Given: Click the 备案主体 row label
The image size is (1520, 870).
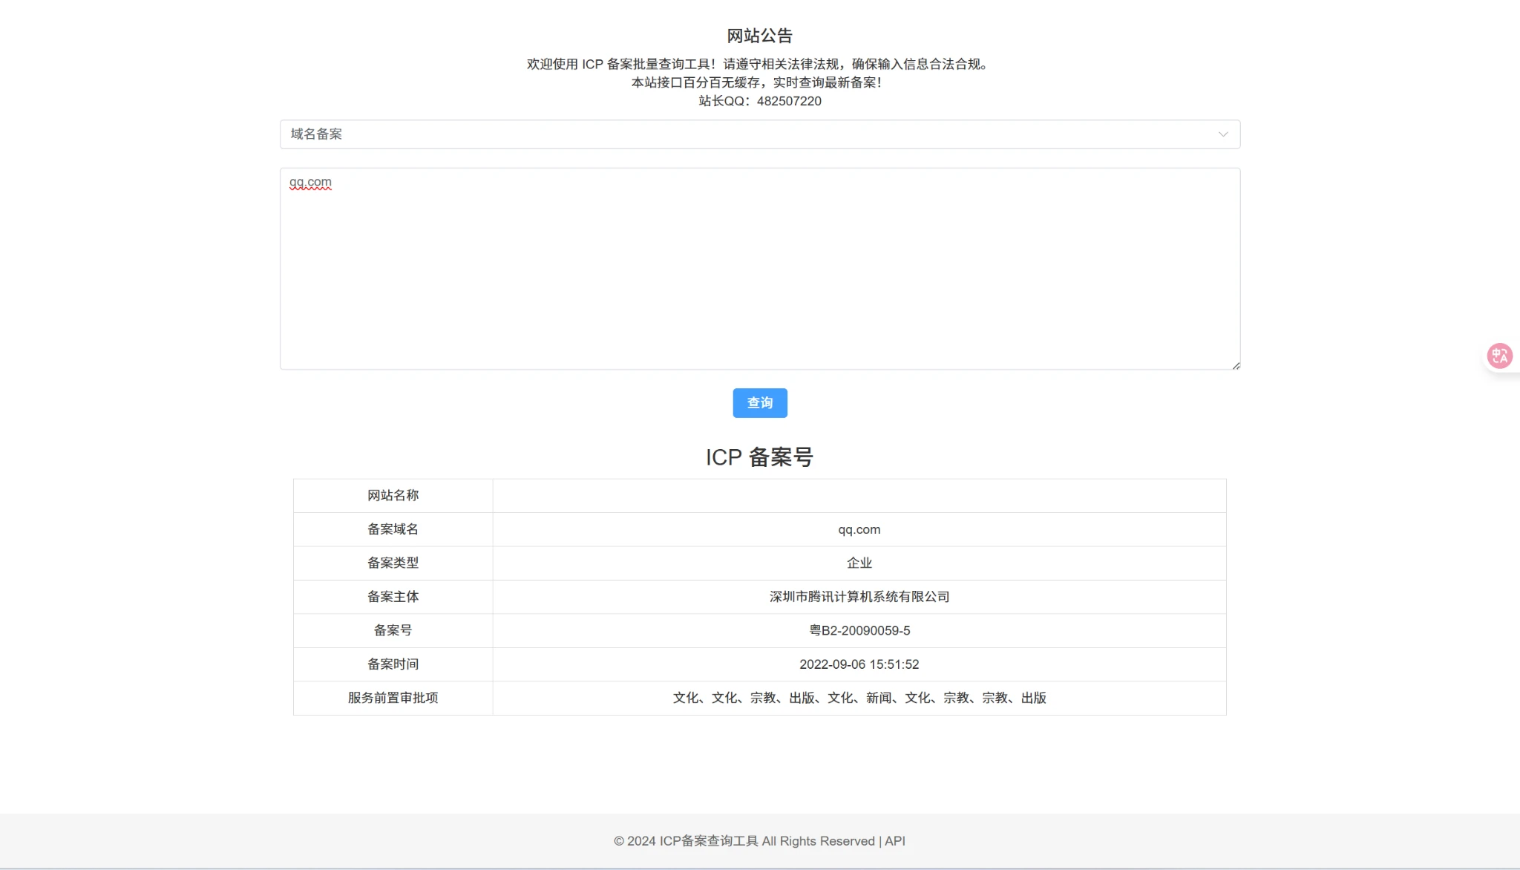Looking at the screenshot, I should pos(393,597).
